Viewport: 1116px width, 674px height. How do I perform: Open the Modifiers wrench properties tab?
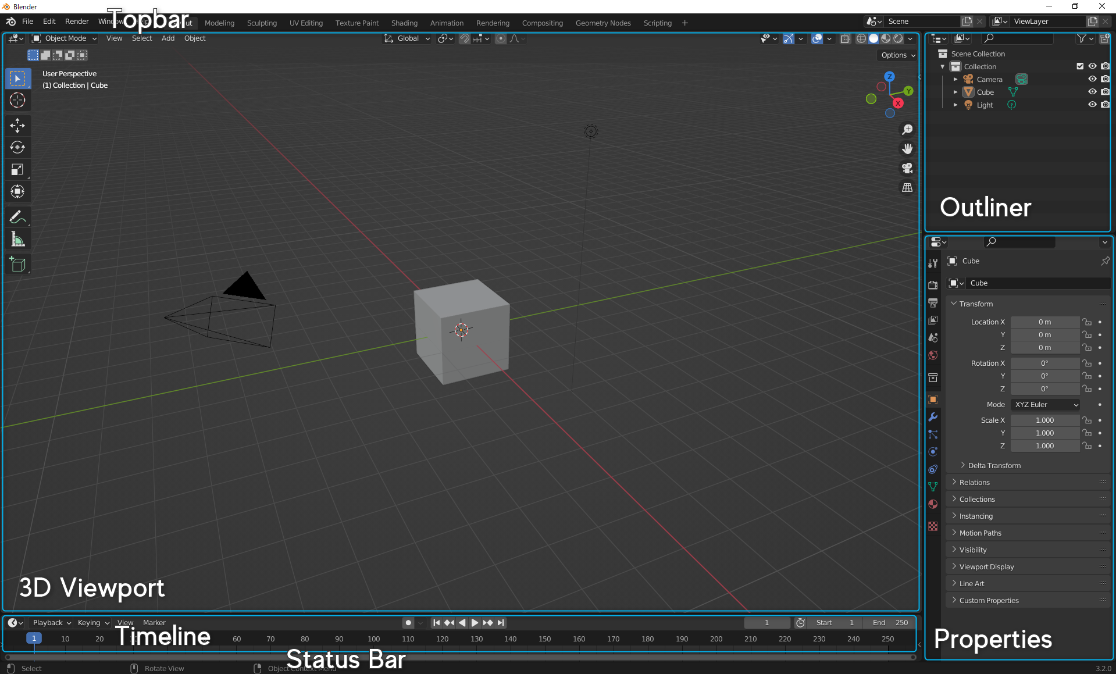click(933, 417)
